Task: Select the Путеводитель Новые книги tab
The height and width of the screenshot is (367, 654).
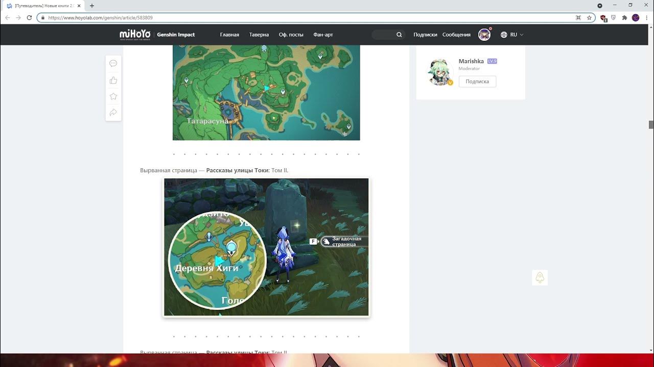Action: pos(44,6)
